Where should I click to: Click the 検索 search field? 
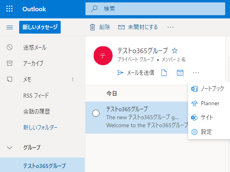coord(155,9)
